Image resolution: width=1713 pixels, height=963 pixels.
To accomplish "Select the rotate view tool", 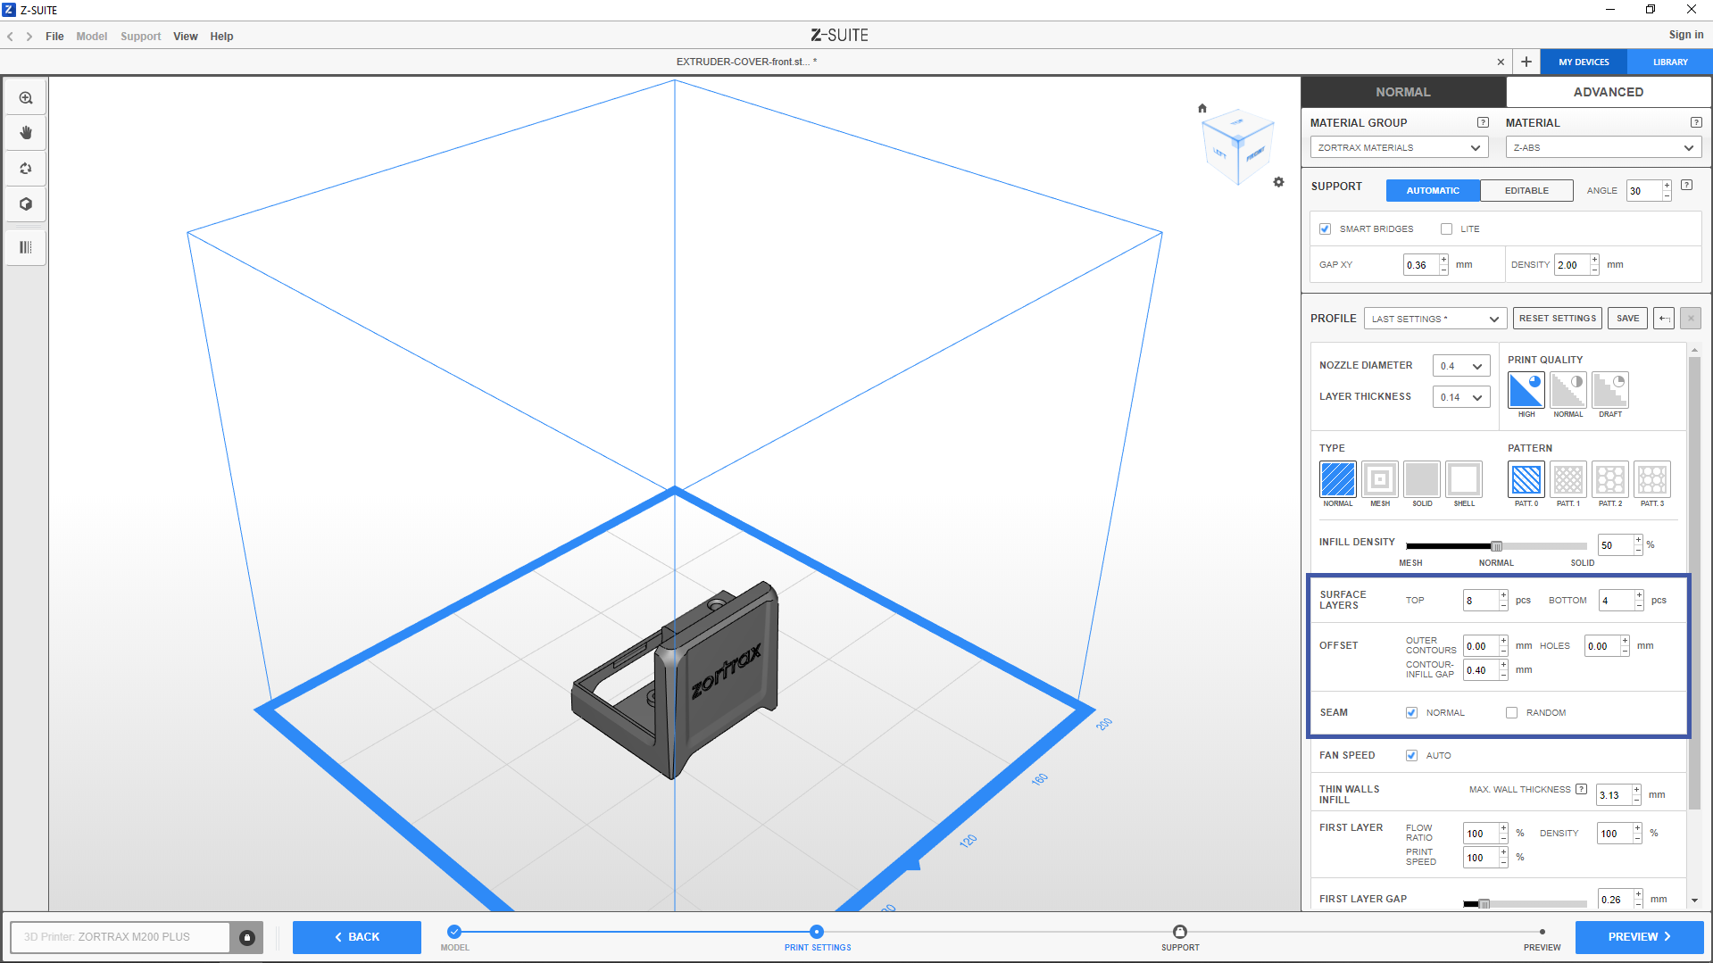I will tap(26, 169).
